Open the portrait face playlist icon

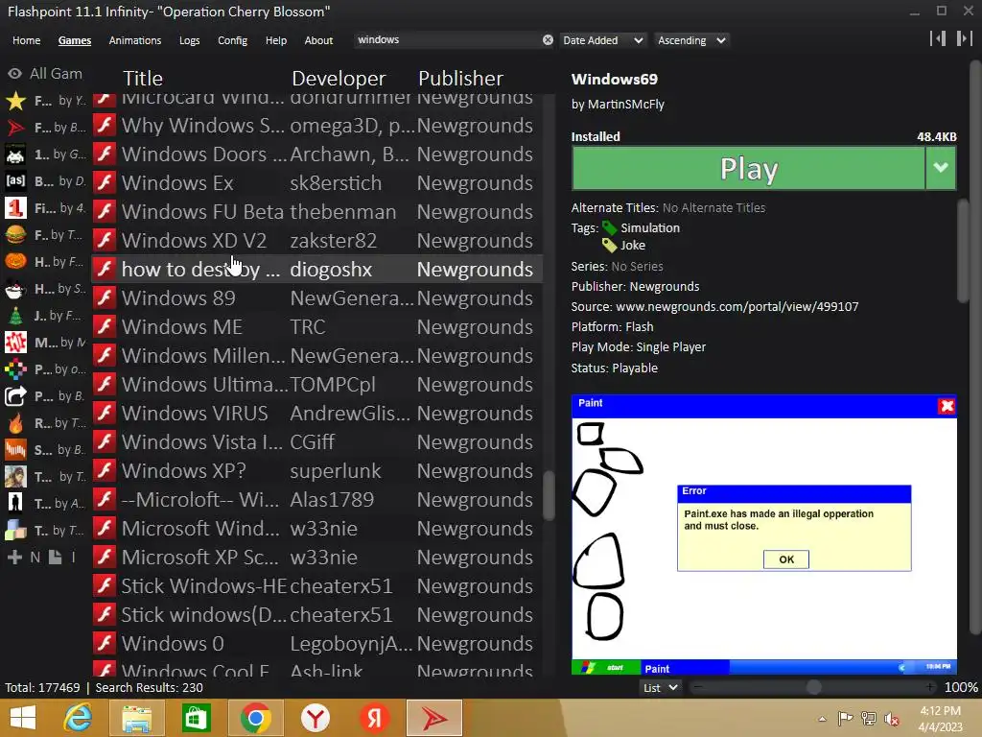click(15, 477)
